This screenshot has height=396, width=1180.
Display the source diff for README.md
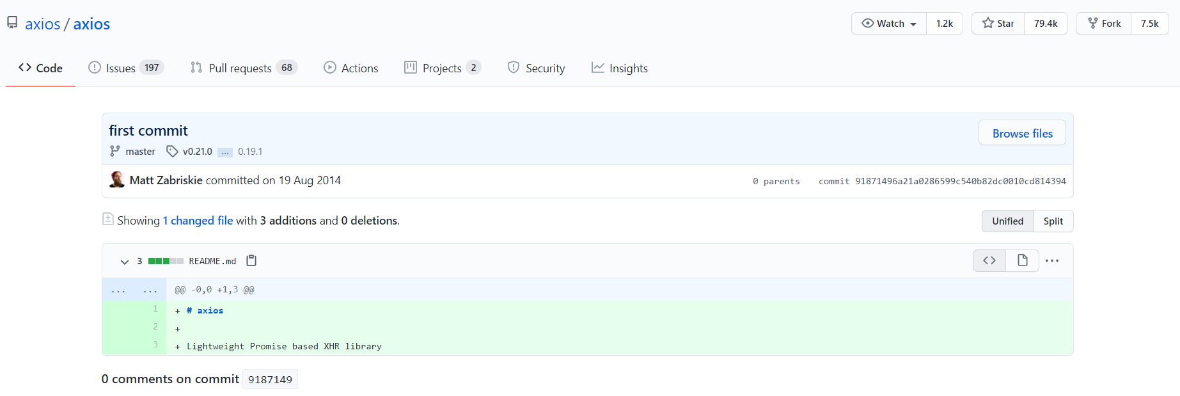pyautogui.click(x=989, y=260)
